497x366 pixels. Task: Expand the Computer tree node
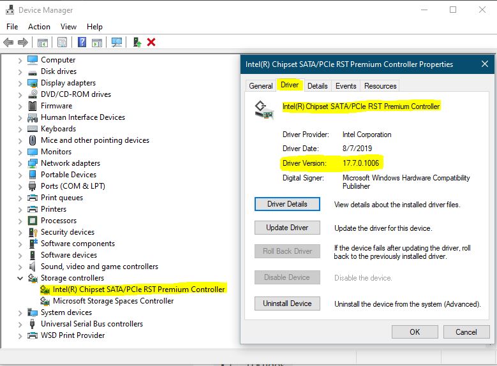tap(20, 60)
